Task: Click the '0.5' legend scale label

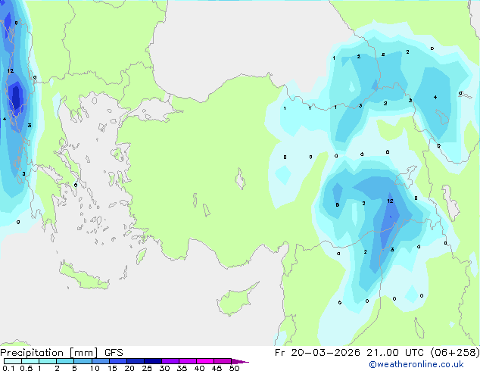Action: click(x=26, y=368)
